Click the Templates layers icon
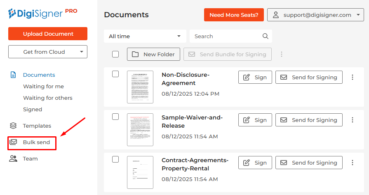369x195 pixels. point(13,126)
